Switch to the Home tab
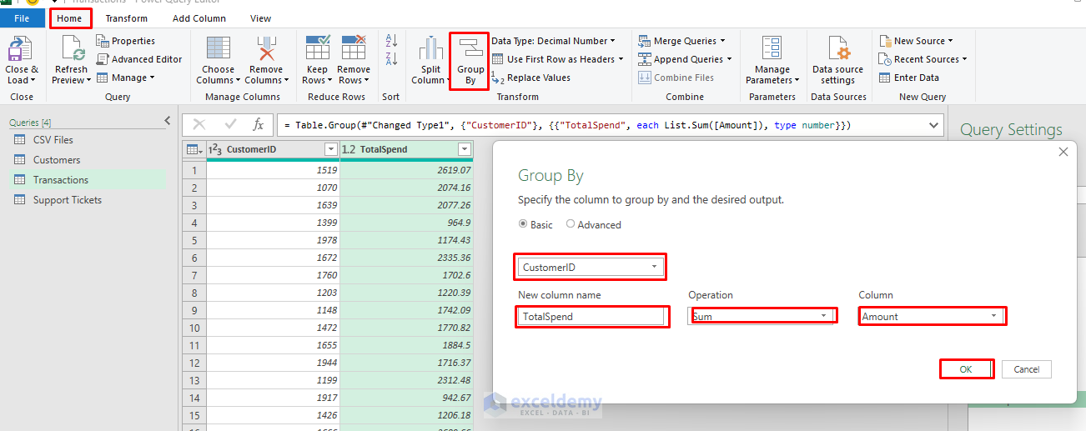 point(69,18)
